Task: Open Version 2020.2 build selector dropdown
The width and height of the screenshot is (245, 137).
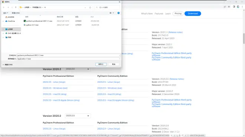Action: click(x=78, y=116)
